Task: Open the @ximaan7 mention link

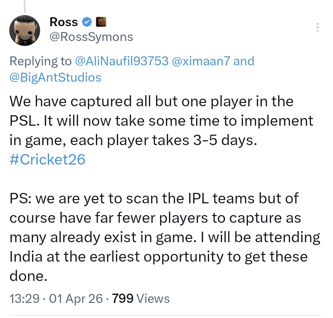Action: (201, 61)
